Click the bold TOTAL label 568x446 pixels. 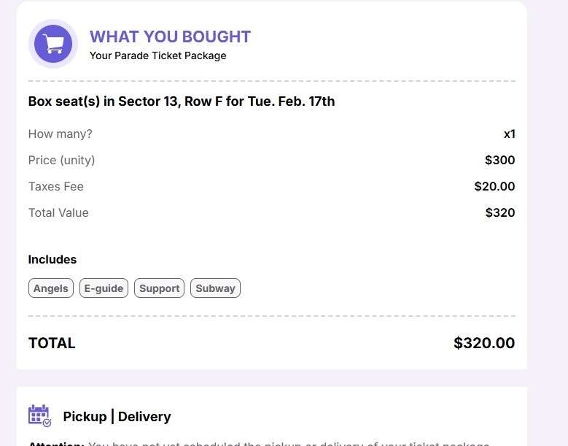click(x=52, y=343)
